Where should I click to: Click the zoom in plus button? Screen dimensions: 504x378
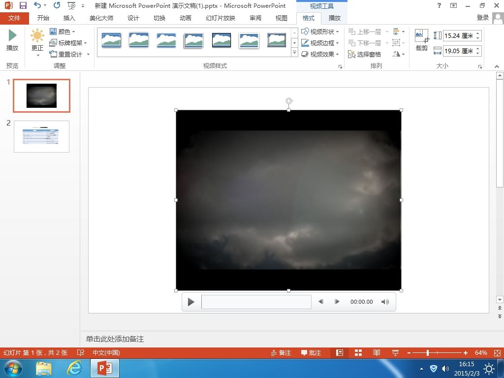(466, 352)
